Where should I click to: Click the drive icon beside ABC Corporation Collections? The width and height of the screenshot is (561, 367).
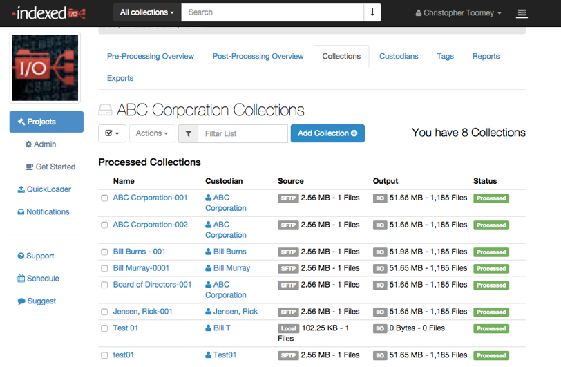(105, 110)
